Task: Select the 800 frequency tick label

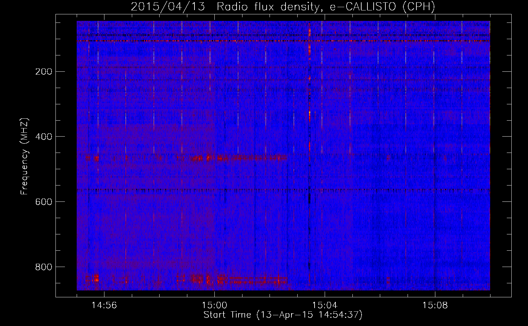Action: (43, 267)
